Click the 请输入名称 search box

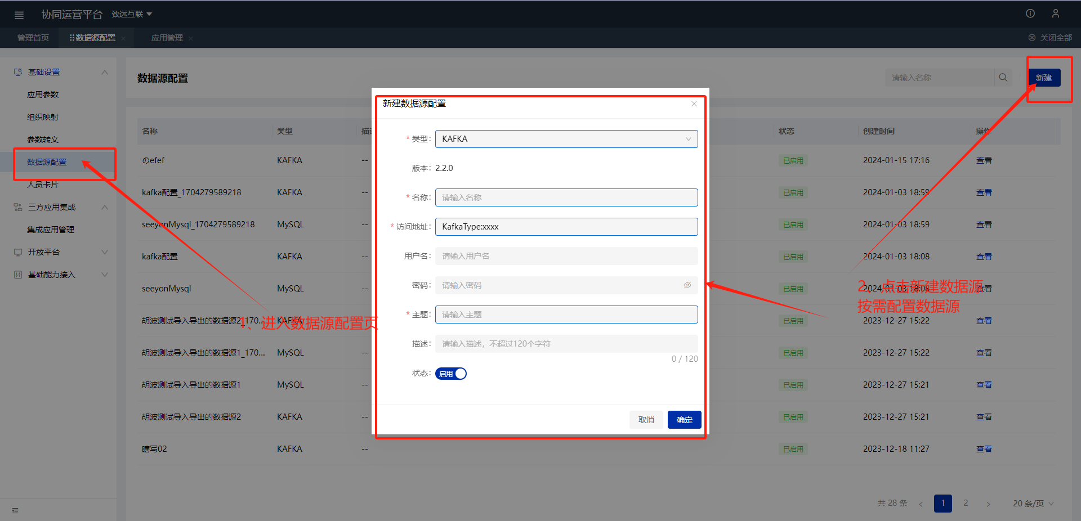[x=940, y=78]
